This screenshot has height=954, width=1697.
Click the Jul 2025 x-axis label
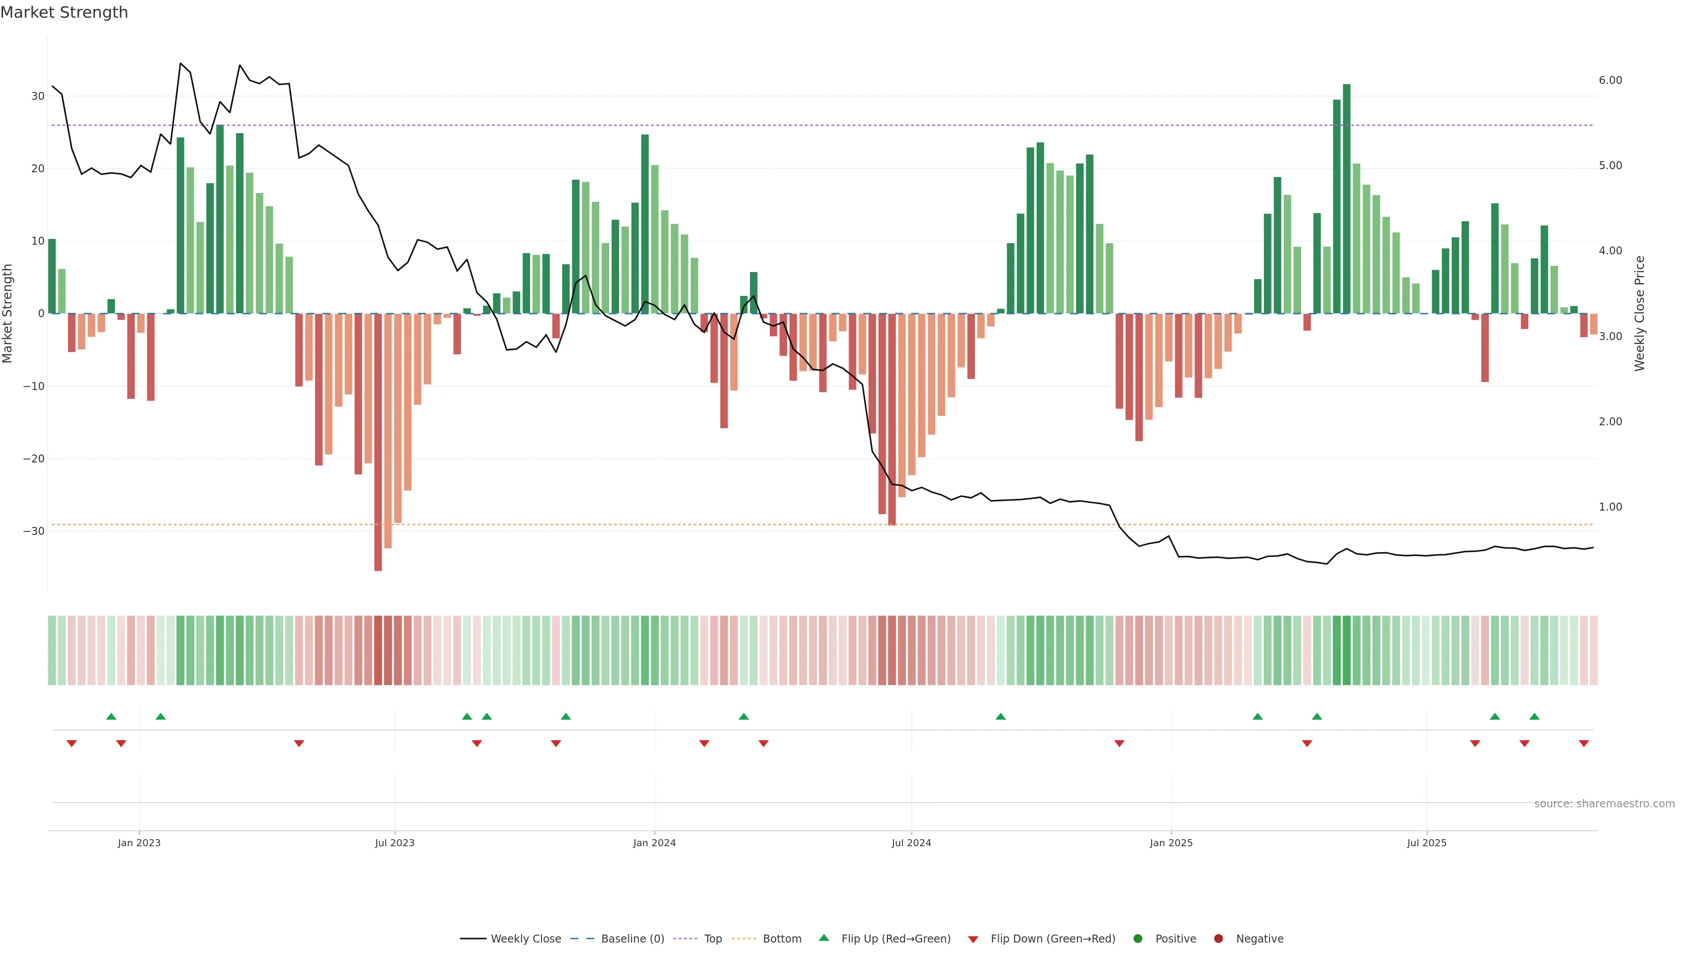pos(1426,843)
